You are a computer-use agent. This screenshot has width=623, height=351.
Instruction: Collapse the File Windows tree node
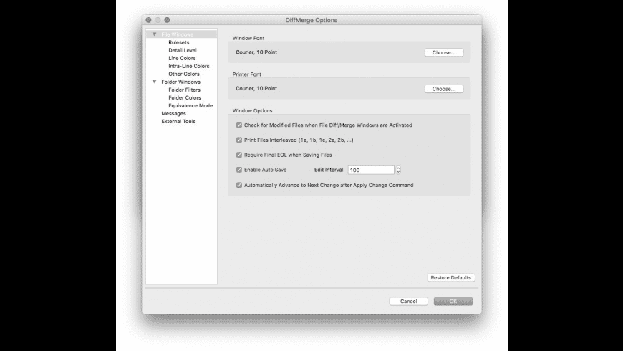point(155,34)
